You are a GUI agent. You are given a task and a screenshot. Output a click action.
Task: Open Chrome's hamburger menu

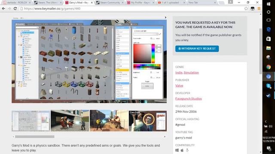259,9
